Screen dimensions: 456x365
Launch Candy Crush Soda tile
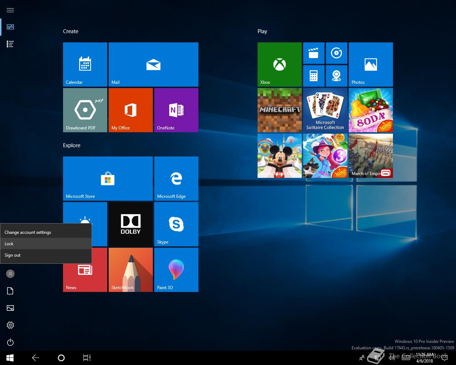[371, 110]
